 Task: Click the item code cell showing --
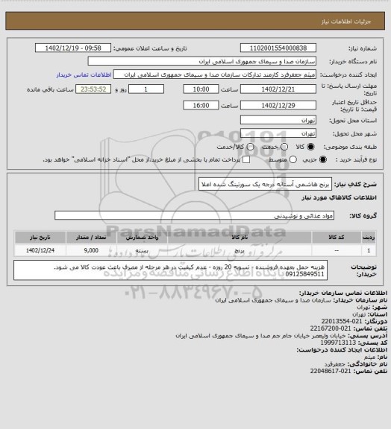tap(337, 250)
